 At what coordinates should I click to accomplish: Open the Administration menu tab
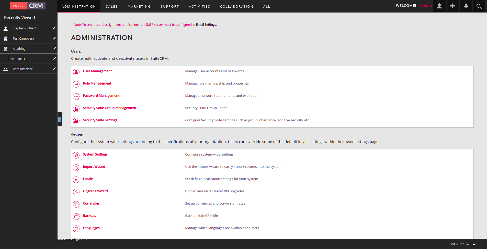pos(79,6)
